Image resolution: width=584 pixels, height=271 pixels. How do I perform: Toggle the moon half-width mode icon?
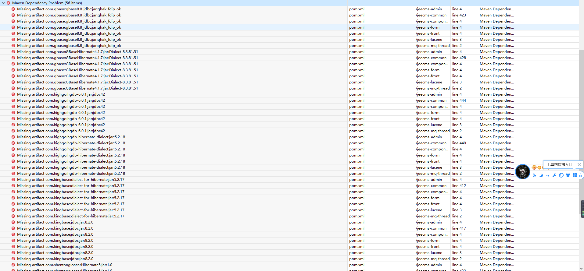[541, 175]
